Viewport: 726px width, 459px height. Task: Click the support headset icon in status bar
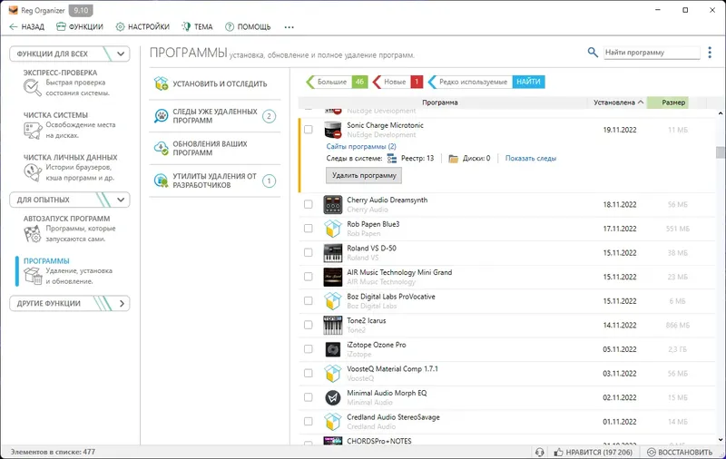point(539,452)
